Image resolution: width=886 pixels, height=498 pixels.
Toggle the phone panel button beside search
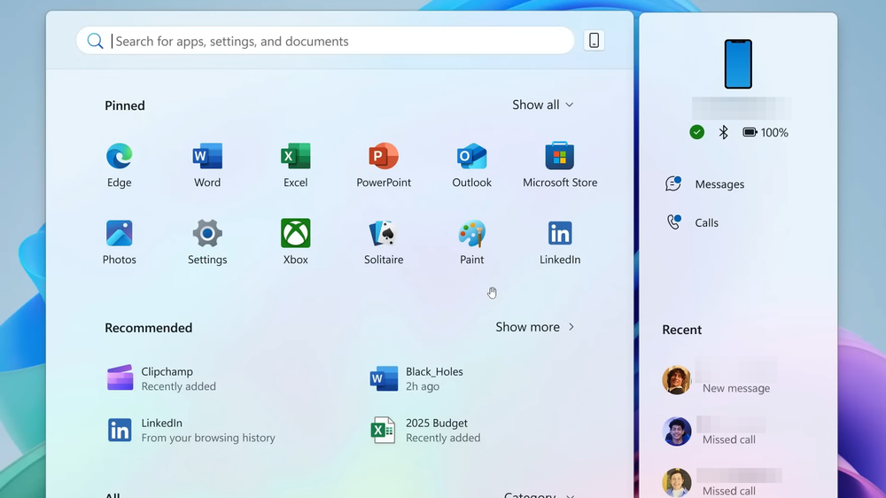coord(594,41)
